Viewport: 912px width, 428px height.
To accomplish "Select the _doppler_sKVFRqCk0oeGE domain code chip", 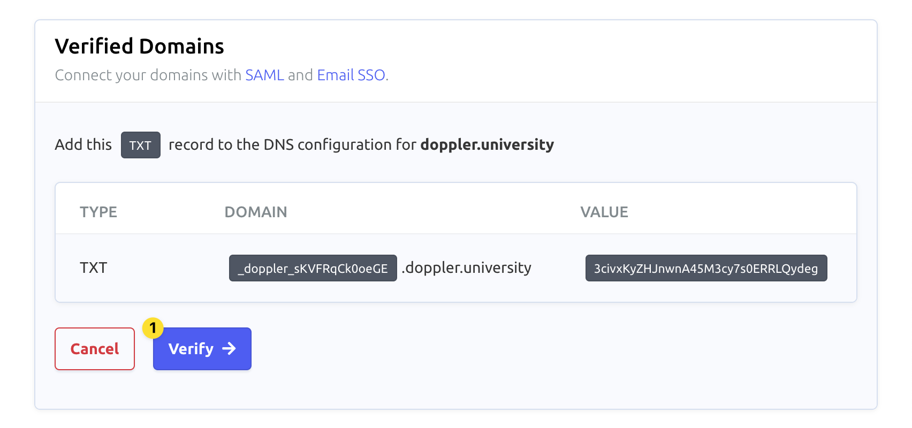I will point(313,268).
